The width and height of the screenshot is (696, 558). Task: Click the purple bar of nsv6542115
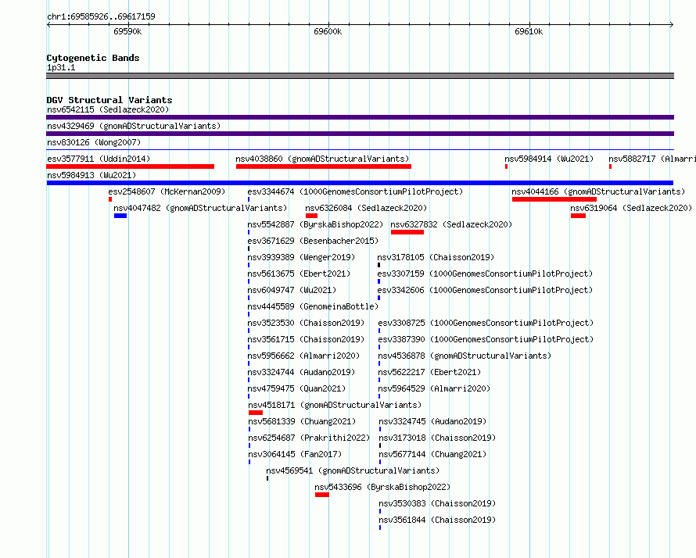360,117
